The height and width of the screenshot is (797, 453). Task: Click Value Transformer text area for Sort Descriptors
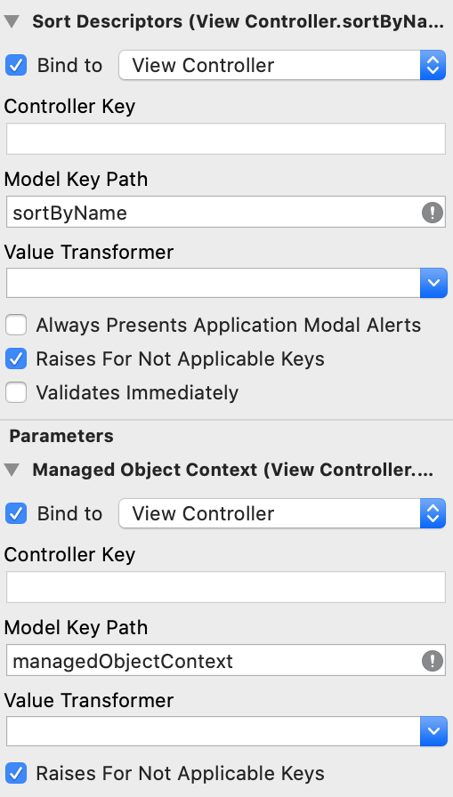click(x=213, y=283)
